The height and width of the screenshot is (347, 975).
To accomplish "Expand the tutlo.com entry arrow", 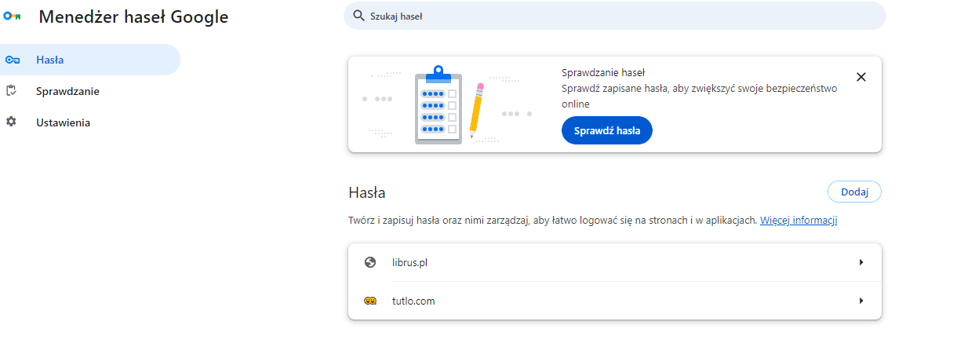I will [861, 301].
